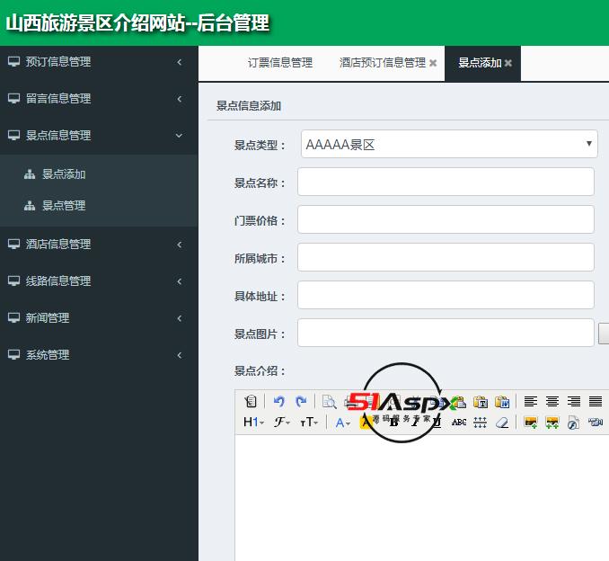Image resolution: width=609 pixels, height=561 pixels.
Task: Open preview with the magnifier page icon
Action: (329, 401)
